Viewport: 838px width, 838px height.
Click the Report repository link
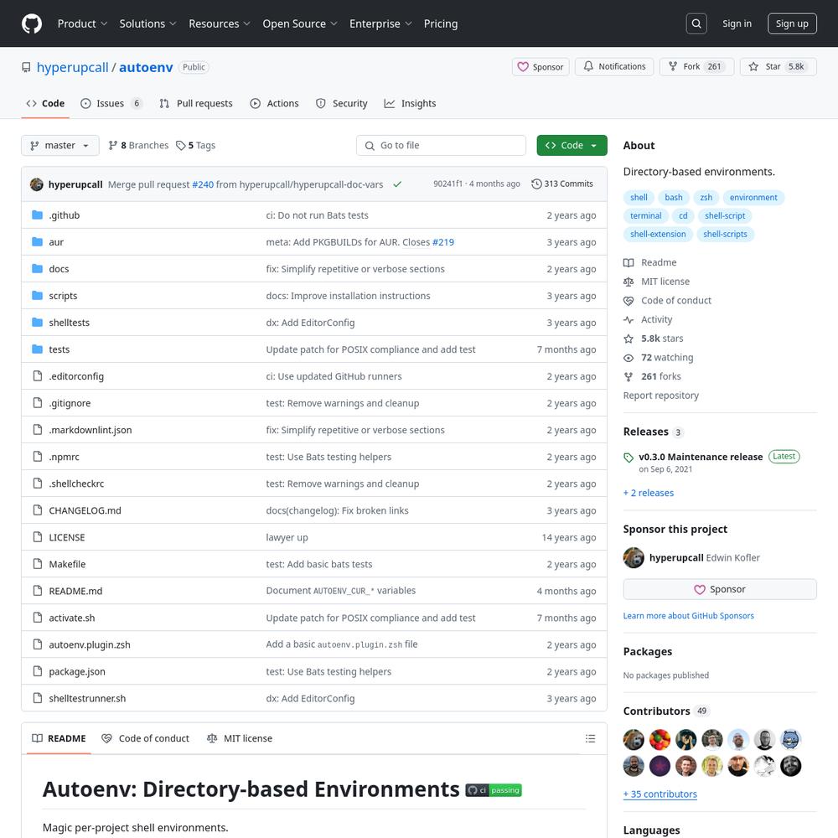pos(660,396)
